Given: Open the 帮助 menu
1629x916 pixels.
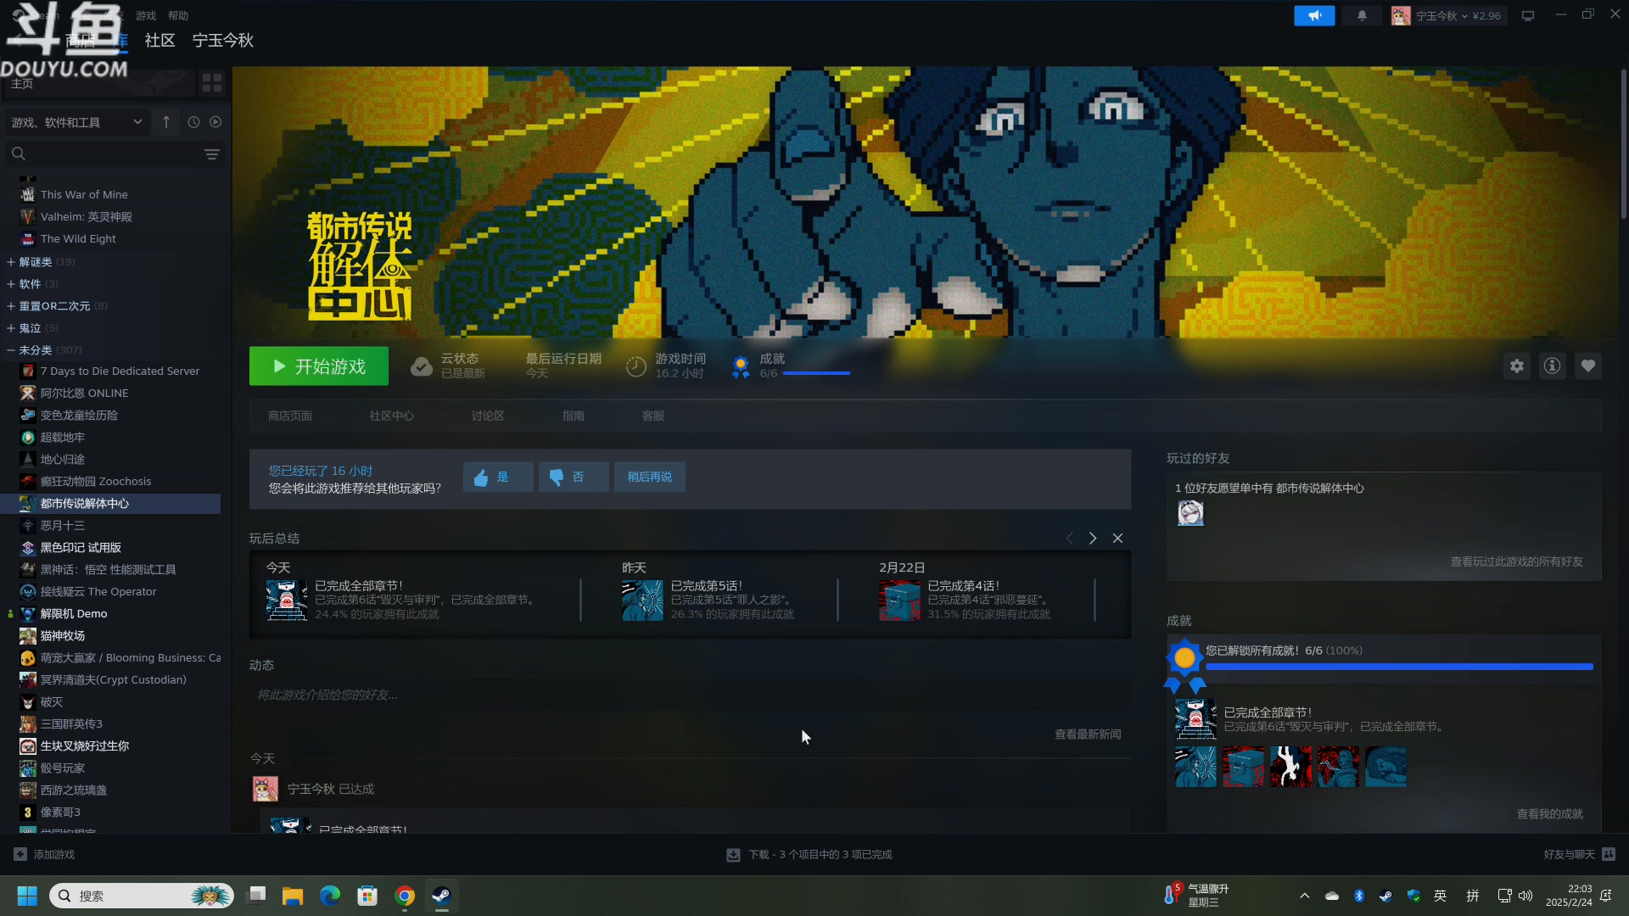Looking at the screenshot, I should pos(178,15).
